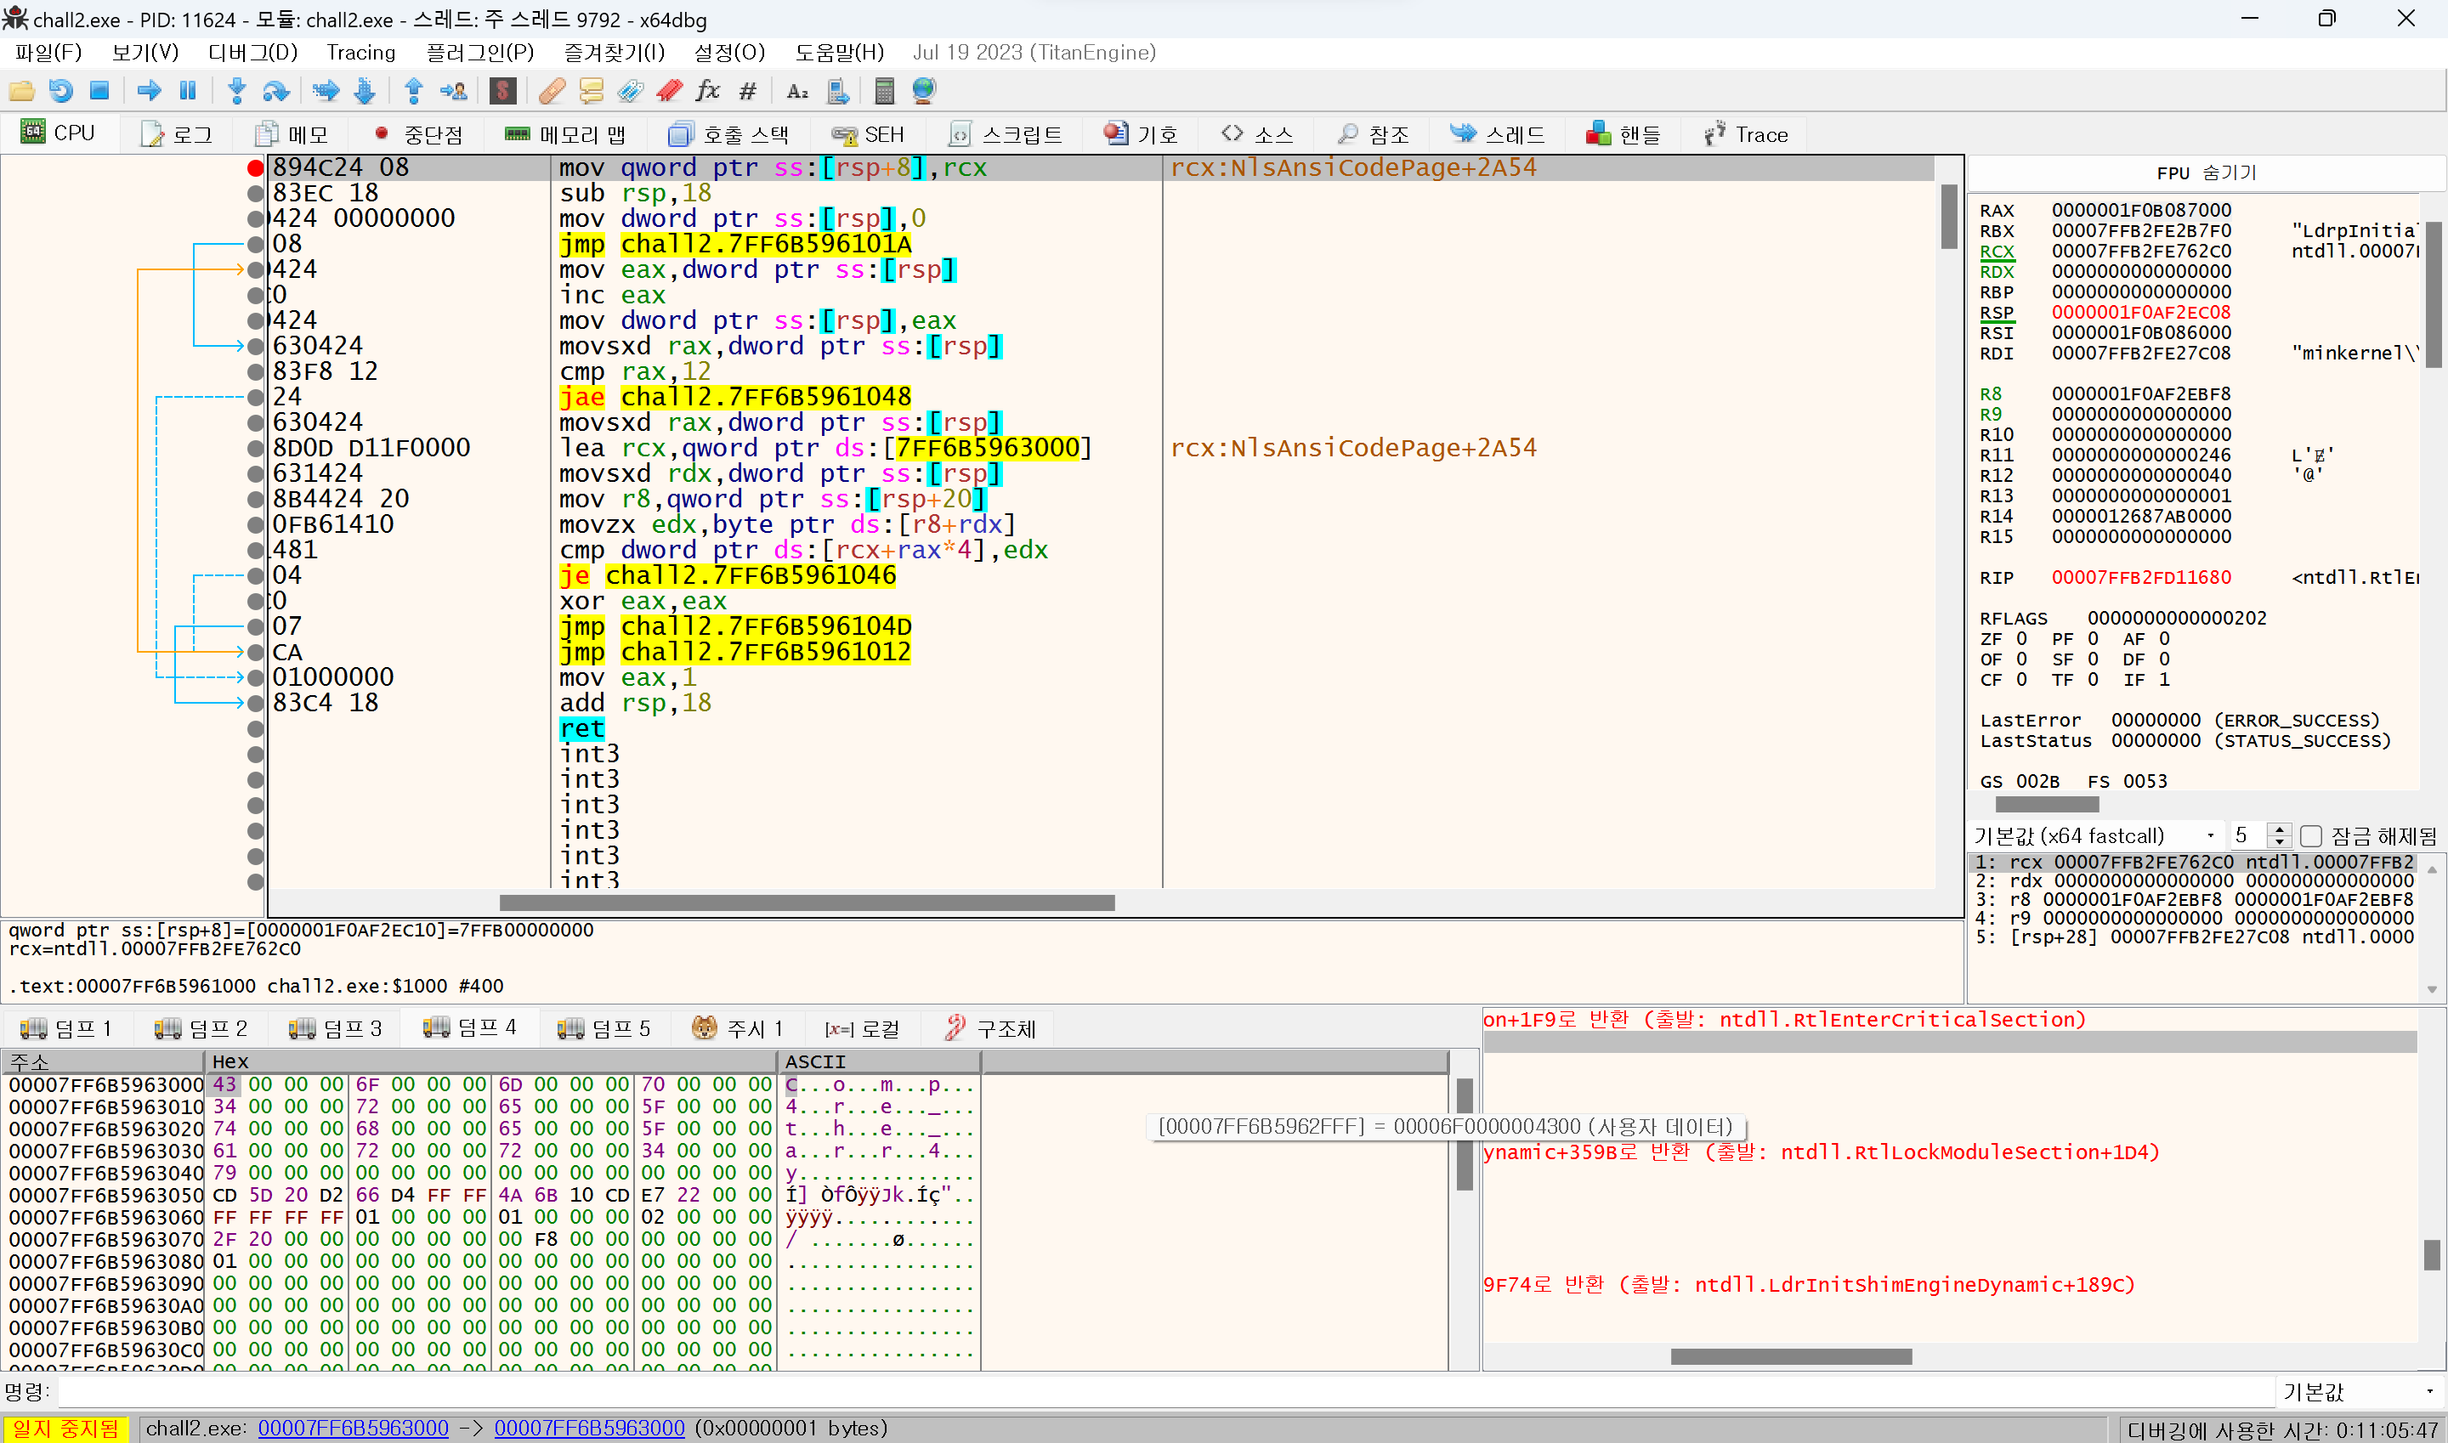Increase argument count with the stepper arrow

[2279, 829]
